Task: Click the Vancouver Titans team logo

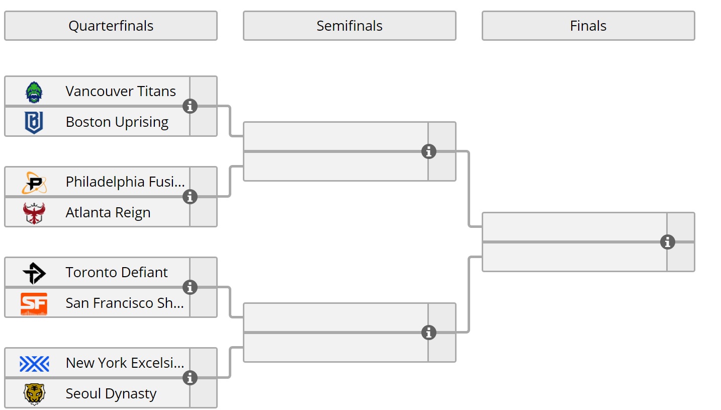Action: 34,92
